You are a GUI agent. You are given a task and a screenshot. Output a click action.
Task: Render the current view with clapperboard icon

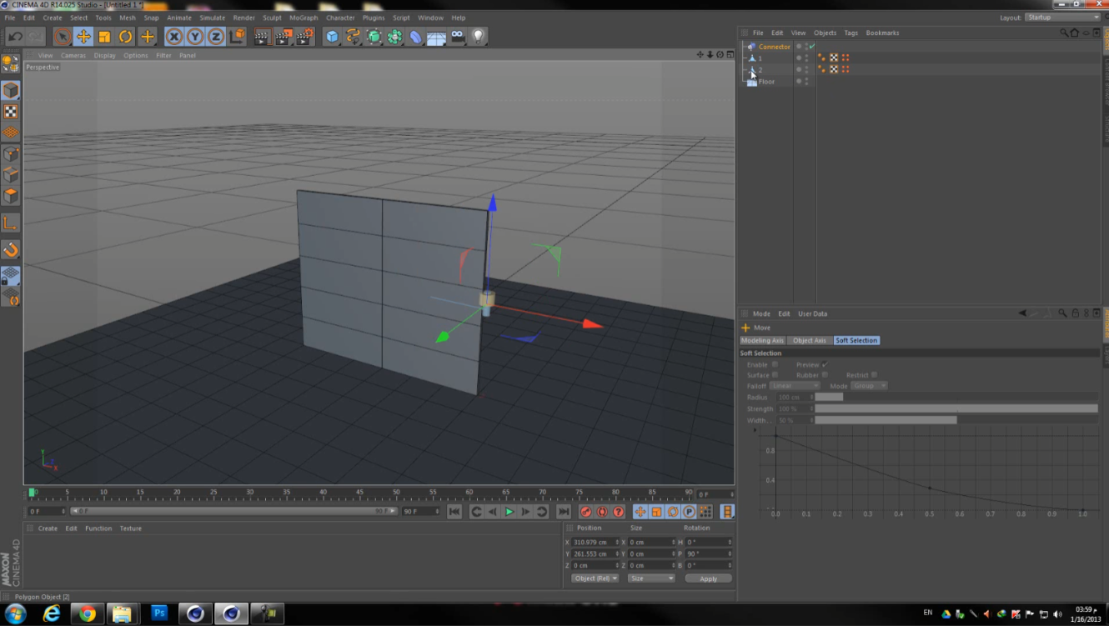point(262,37)
